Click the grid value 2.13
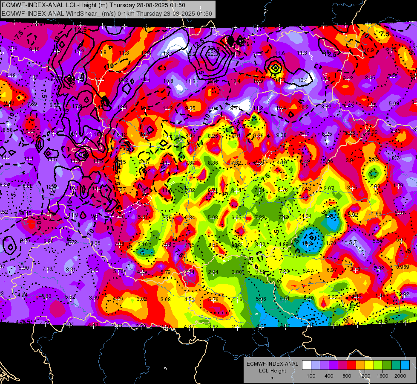Image resolution: width=417 pixels, height=384 pixels. click(x=237, y=326)
